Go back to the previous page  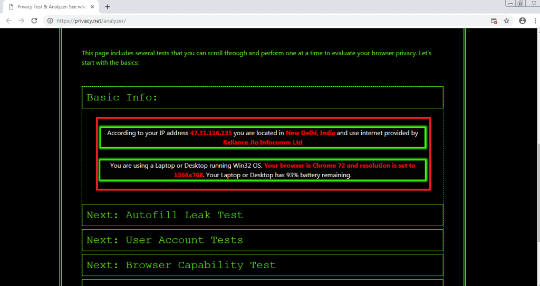[x=8, y=21]
